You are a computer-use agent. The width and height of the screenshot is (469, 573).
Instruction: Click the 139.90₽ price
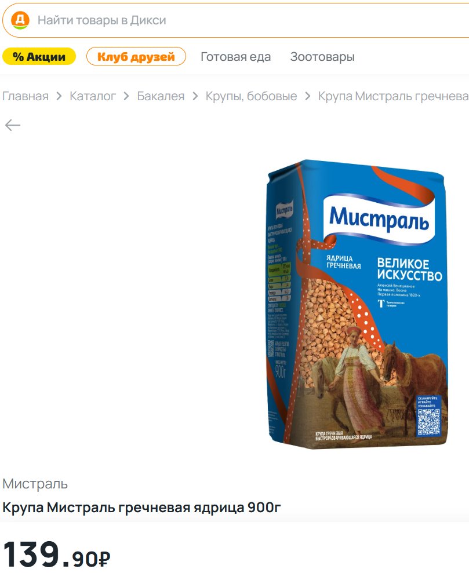(57, 554)
